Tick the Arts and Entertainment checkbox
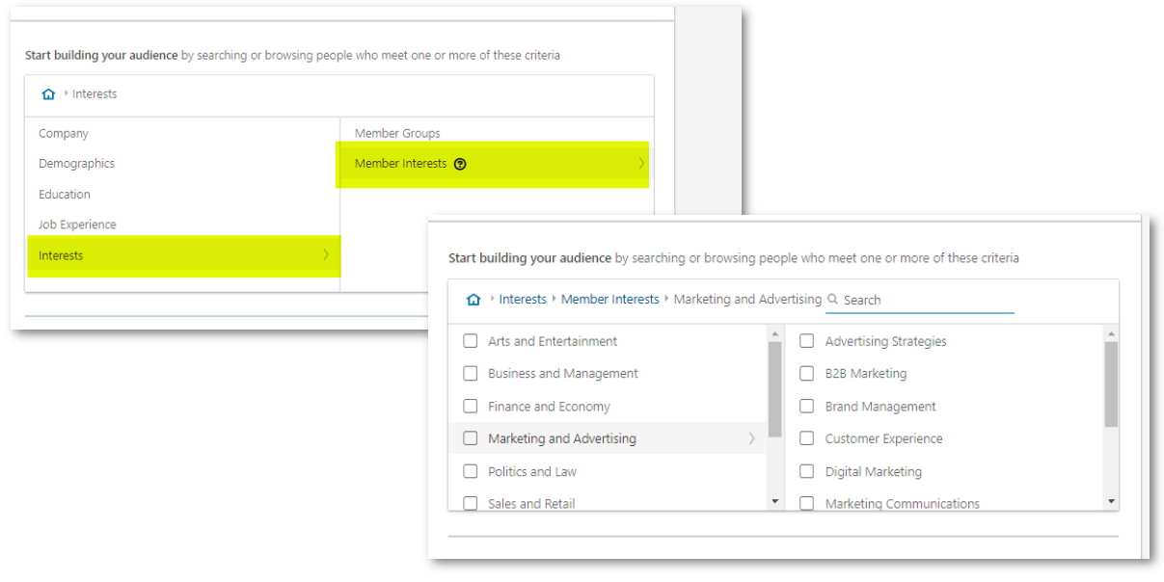 pos(471,341)
